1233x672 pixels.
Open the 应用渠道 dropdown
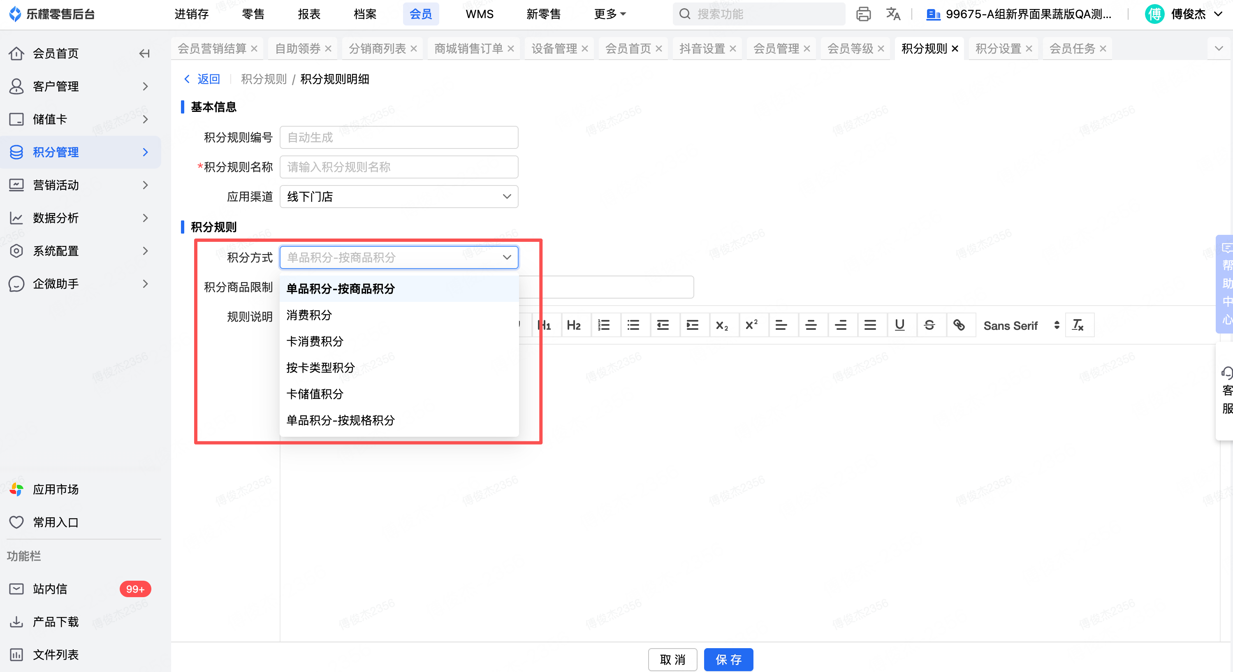click(398, 197)
